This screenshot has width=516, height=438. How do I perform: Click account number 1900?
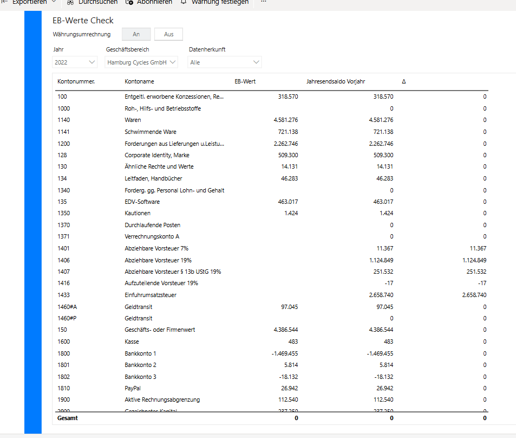63,400
